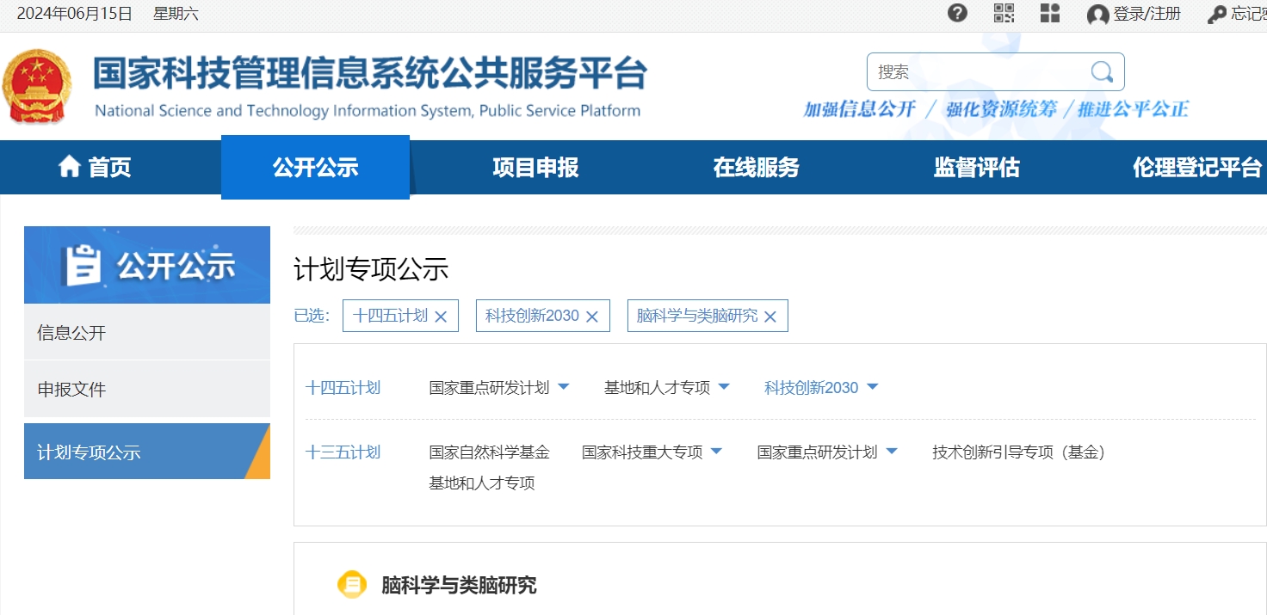
Task: Open the 国家自然科学基金 link
Action: pyautogui.click(x=489, y=452)
